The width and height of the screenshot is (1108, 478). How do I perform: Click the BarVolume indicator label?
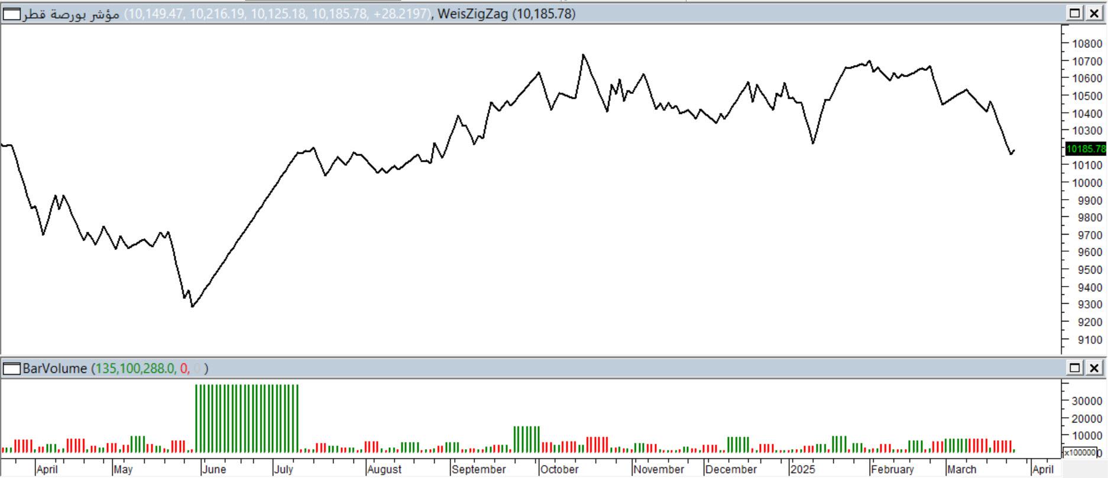[x=54, y=369]
